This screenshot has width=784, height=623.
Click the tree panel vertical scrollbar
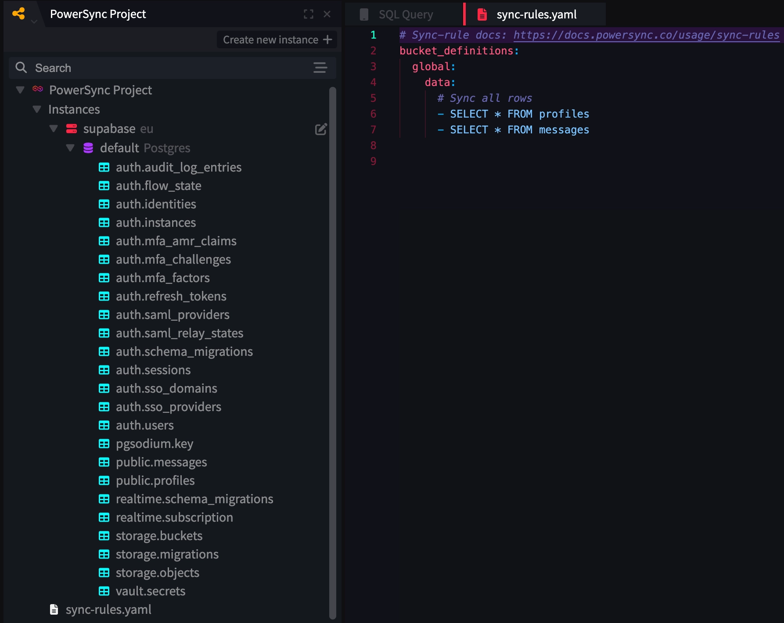pyautogui.click(x=333, y=353)
